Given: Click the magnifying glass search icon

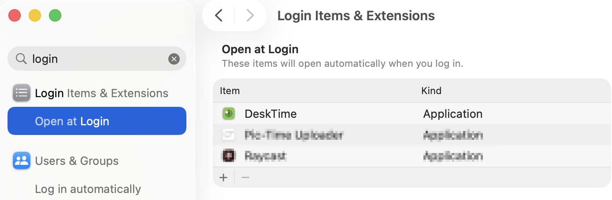Looking at the screenshot, I should [21, 58].
